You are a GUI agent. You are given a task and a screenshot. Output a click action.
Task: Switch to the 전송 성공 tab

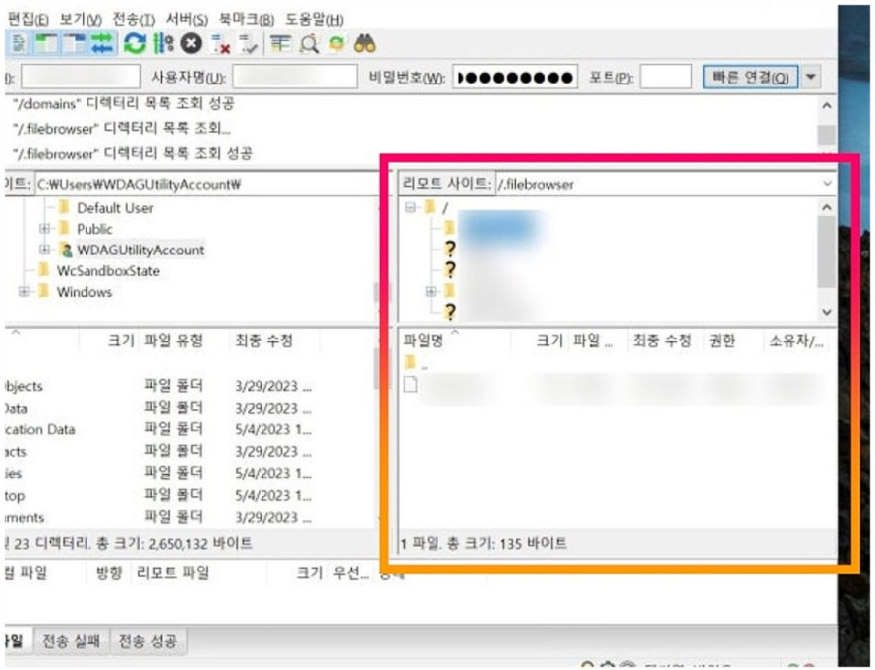(148, 640)
